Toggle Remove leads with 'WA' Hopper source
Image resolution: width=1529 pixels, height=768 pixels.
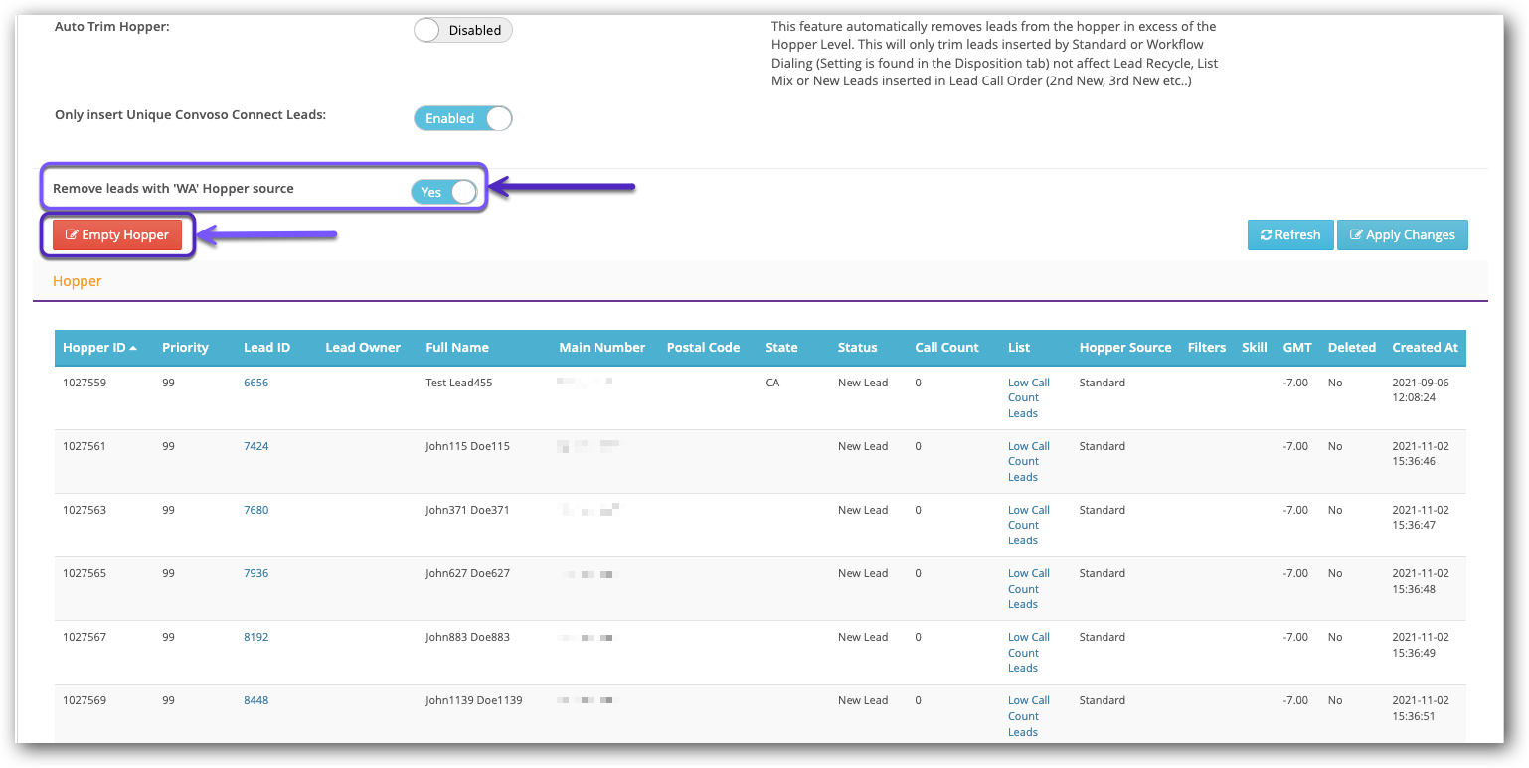(444, 192)
